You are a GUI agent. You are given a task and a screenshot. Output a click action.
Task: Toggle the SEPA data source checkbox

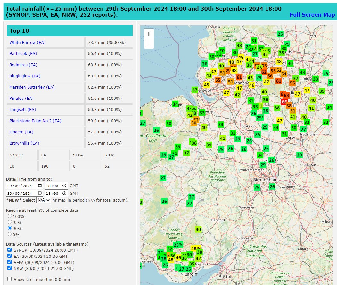pyautogui.click(x=9, y=262)
